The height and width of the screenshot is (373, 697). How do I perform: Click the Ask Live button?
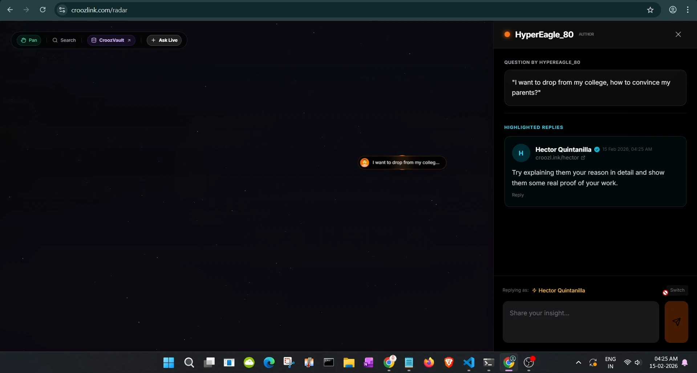point(164,40)
